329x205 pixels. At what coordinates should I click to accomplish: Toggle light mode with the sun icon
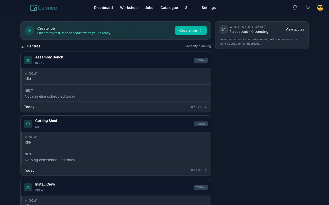(308, 8)
